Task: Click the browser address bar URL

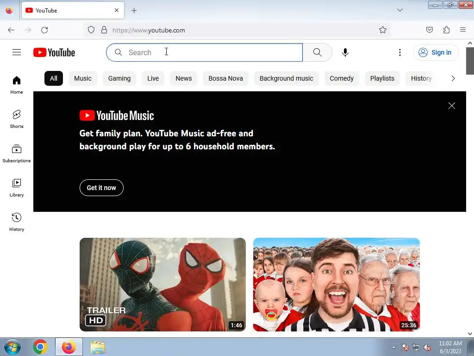Action: [149, 30]
